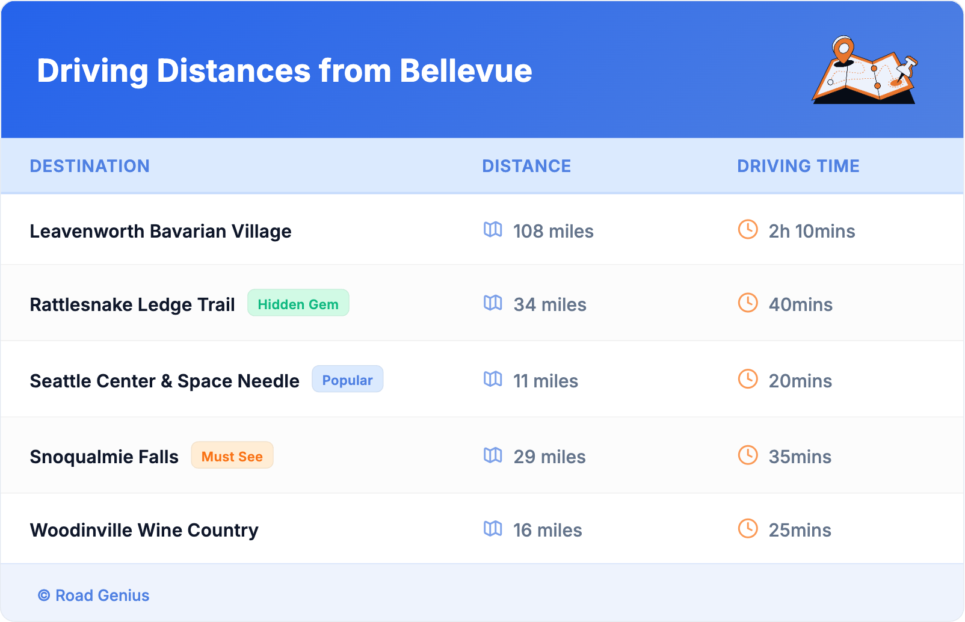Click the clock icon beside 35mins
Viewport: 965px width, 622px height.
748,455
